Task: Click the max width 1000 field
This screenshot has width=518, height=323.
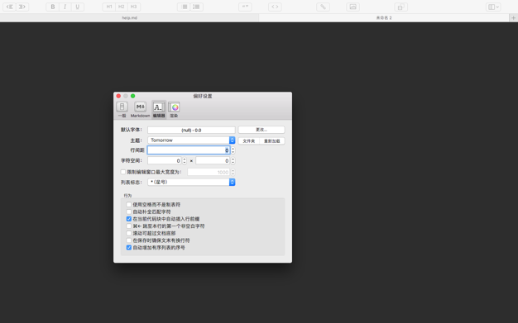Action: coord(209,172)
